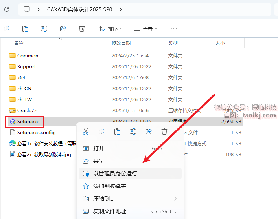Select the Support folder

[27, 66]
